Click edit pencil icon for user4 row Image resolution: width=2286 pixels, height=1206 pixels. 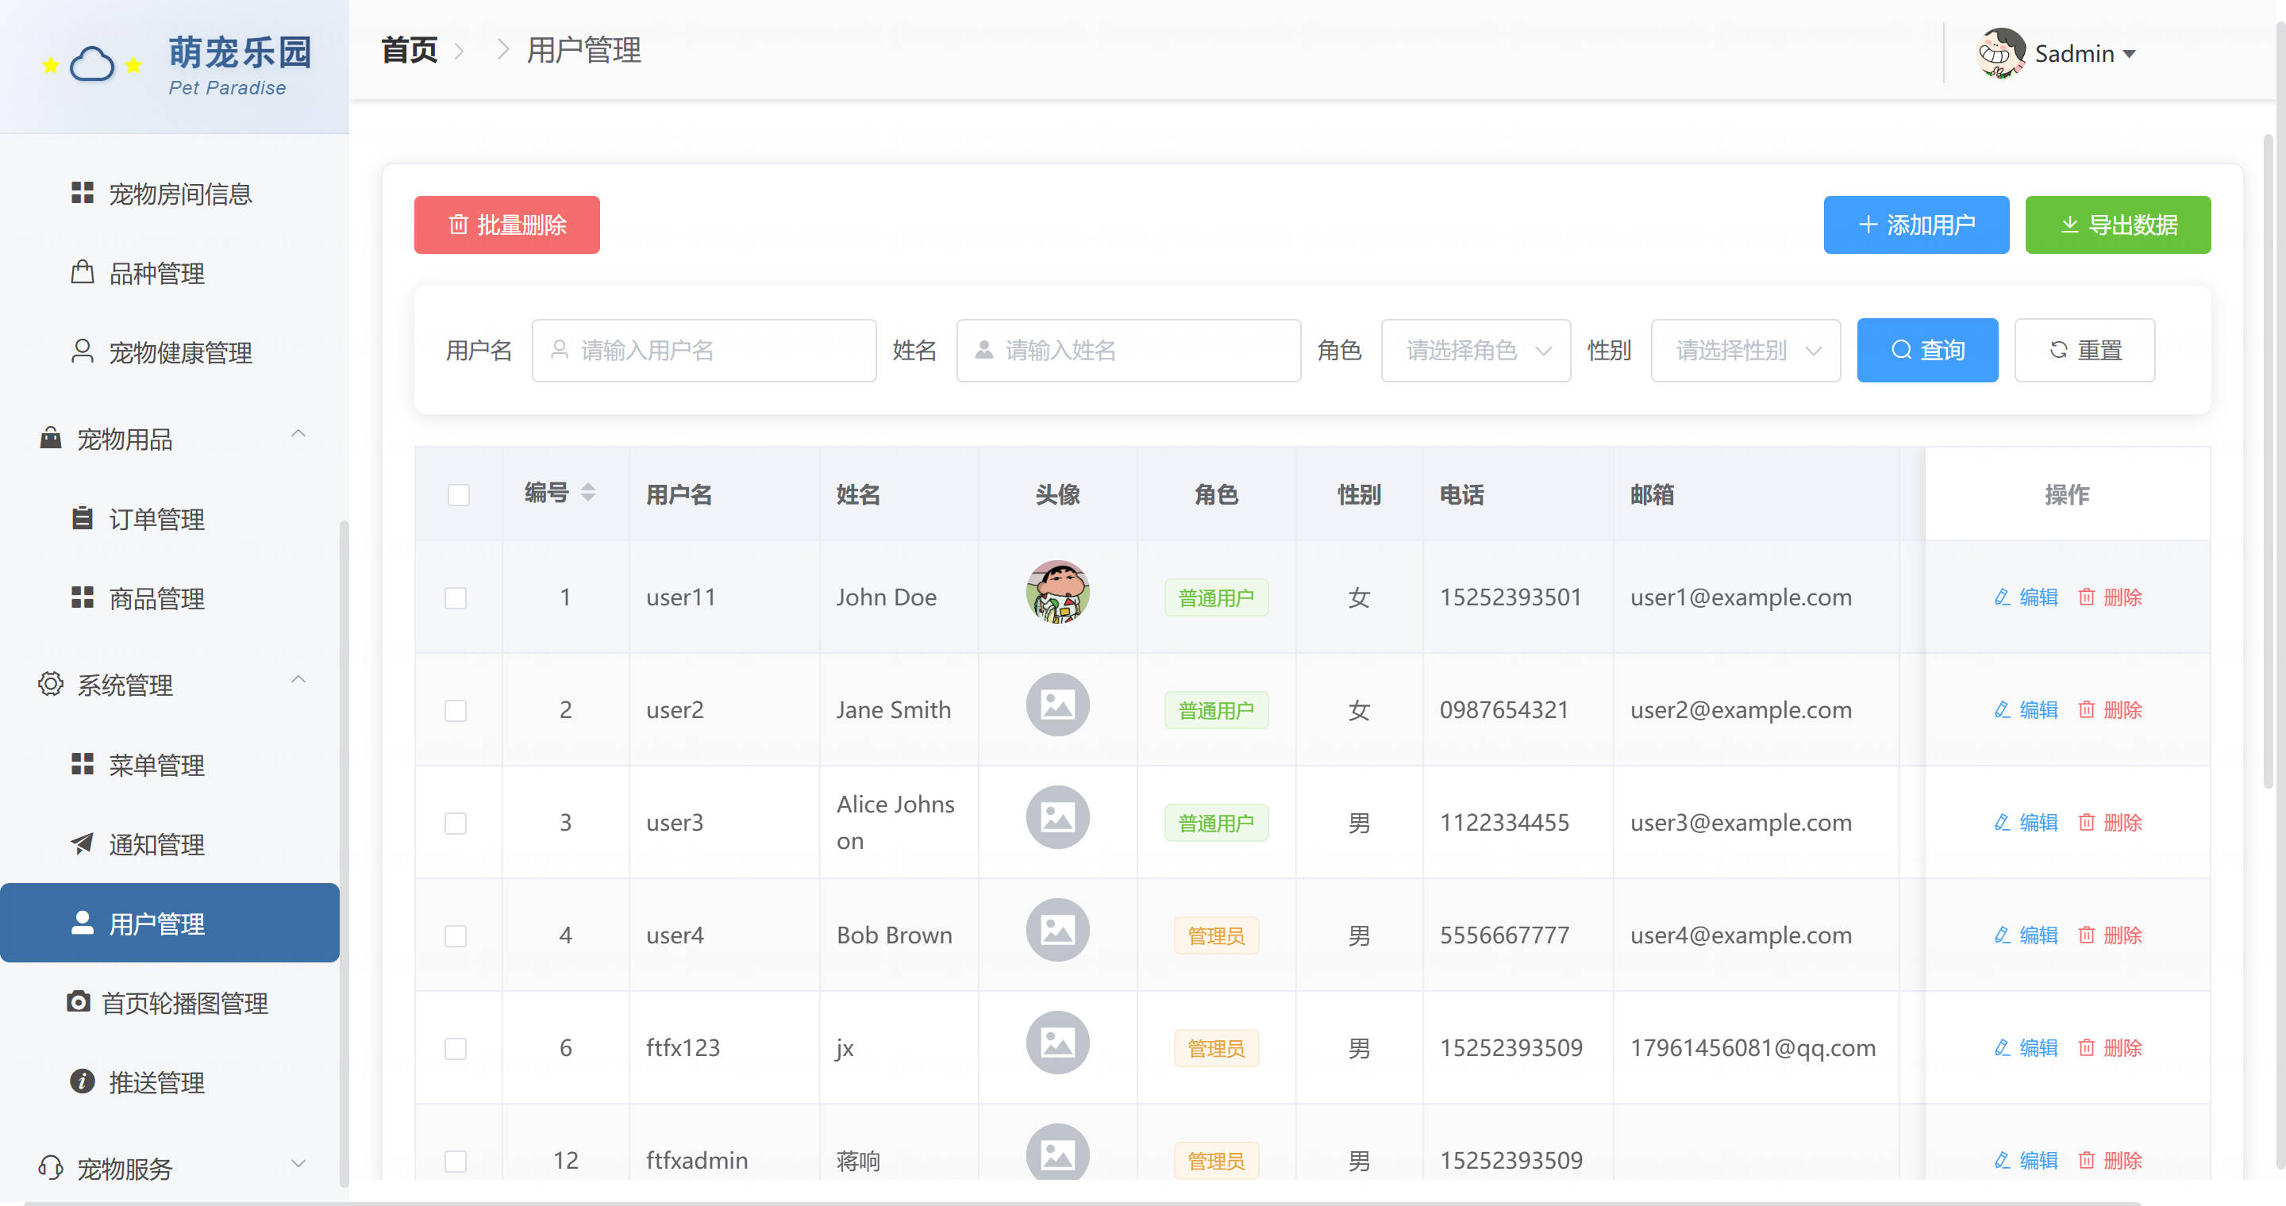click(x=2002, y=935)
